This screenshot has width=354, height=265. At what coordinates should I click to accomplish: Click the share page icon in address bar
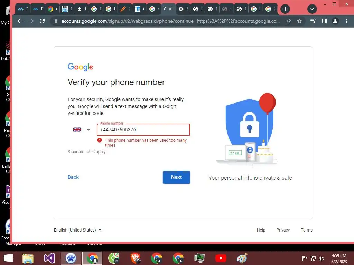(288, 21)
